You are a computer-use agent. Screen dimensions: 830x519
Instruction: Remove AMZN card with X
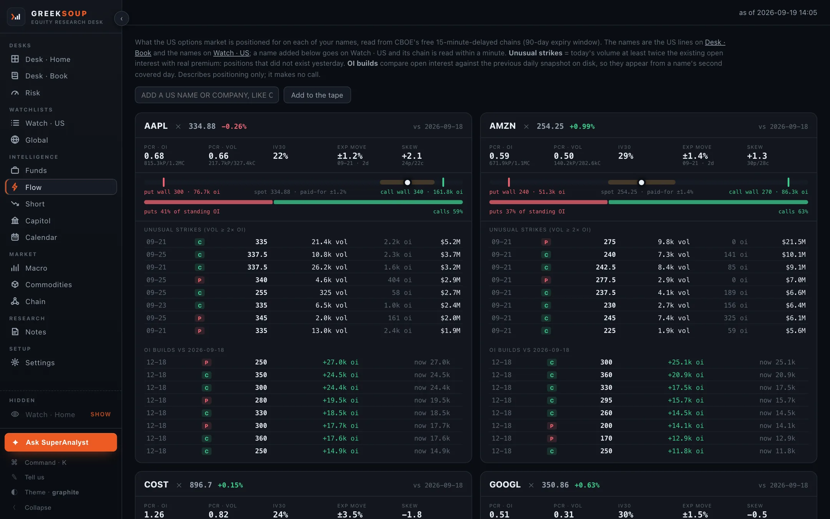coord(526,126)
